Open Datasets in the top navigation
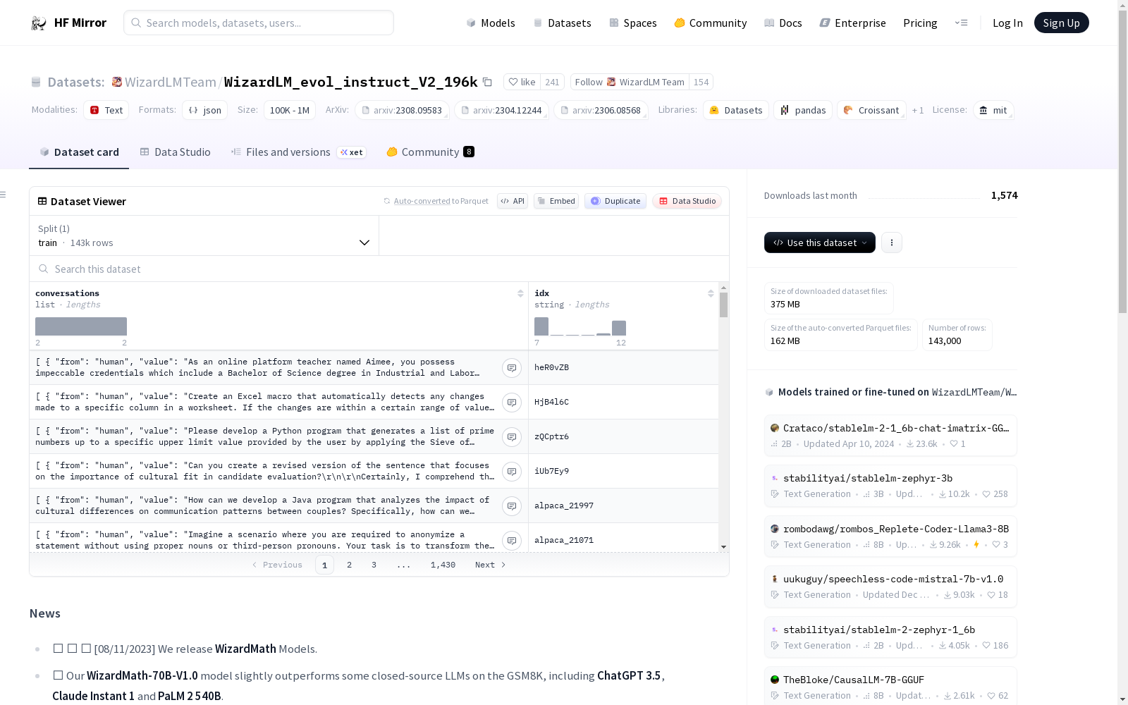Image resolution: width=1128 pixels, height=705 pixels. tap(562, 23)
